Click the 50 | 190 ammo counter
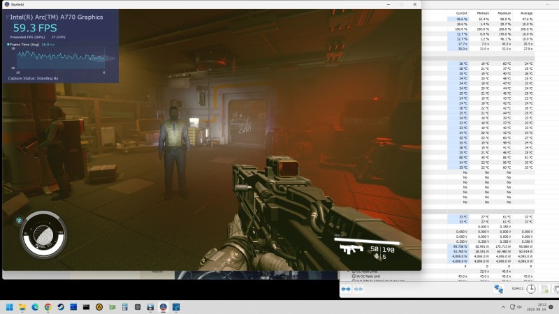The width and height of the screenshot is (559, 314). 382,250
